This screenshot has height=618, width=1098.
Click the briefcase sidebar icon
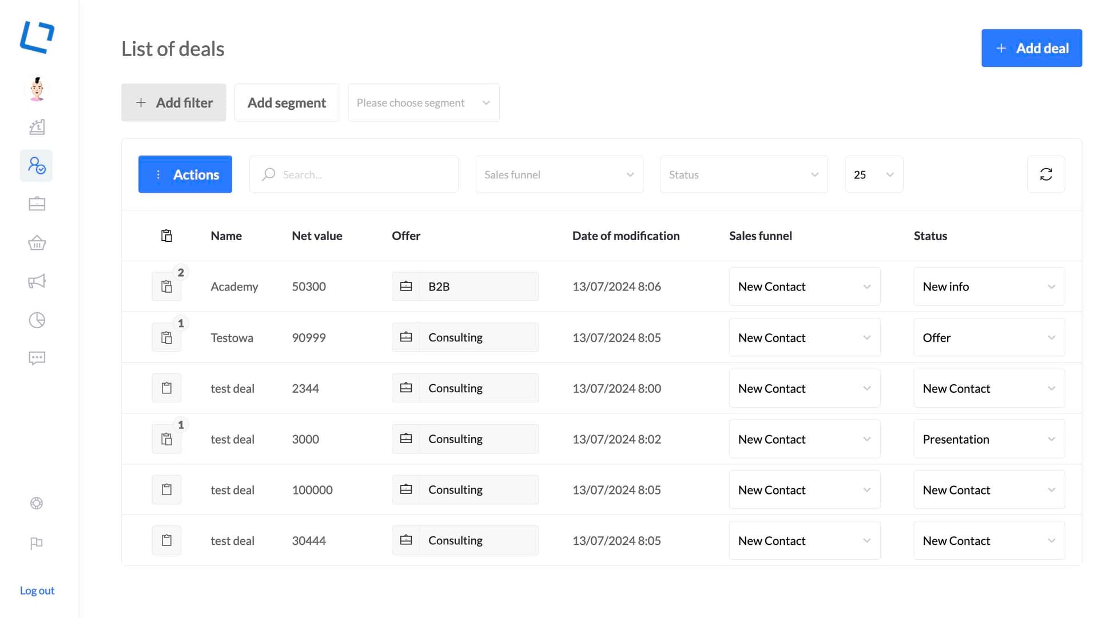click(x=37, y=204)
